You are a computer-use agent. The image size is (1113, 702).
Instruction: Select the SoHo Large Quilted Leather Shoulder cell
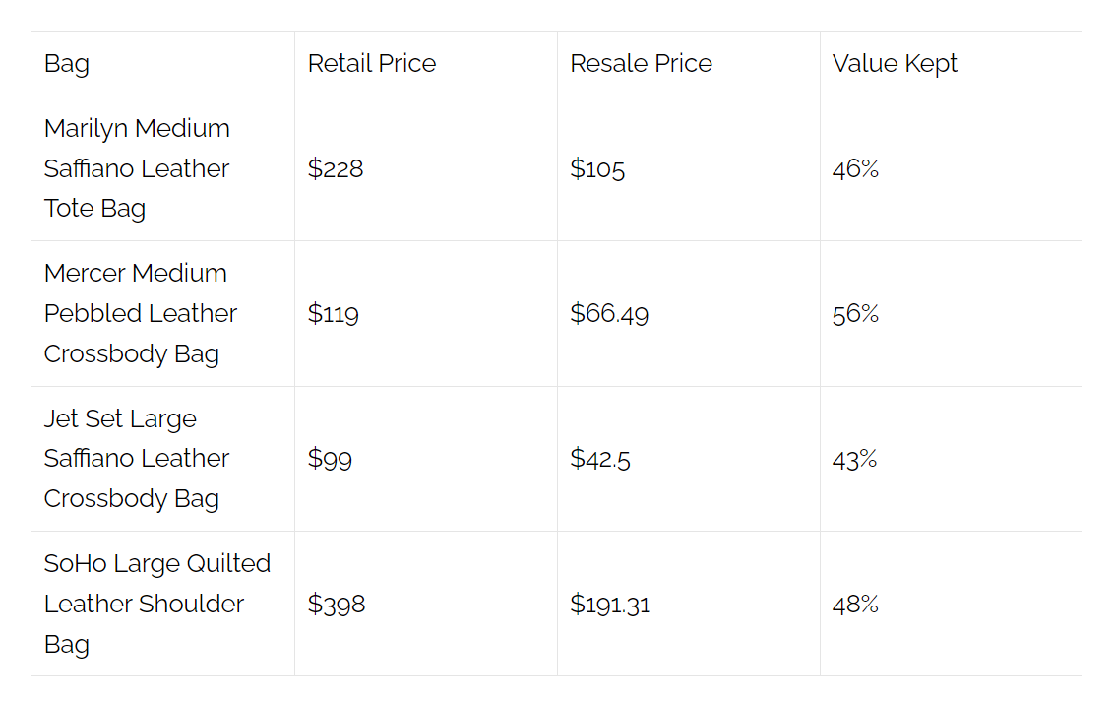tap(156, 604)
